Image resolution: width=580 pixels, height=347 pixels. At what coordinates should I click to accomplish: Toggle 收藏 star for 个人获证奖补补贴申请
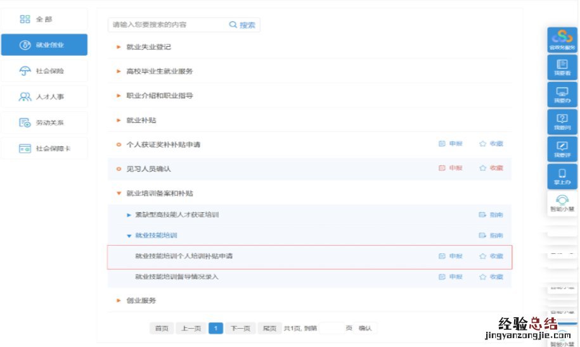pyautogui.click(x=483, y=144)
